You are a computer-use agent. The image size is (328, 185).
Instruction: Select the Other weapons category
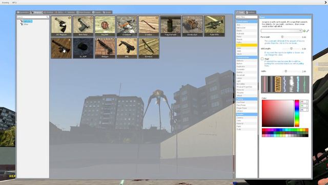[26, 24]
